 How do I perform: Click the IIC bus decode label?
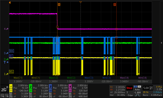11,56
